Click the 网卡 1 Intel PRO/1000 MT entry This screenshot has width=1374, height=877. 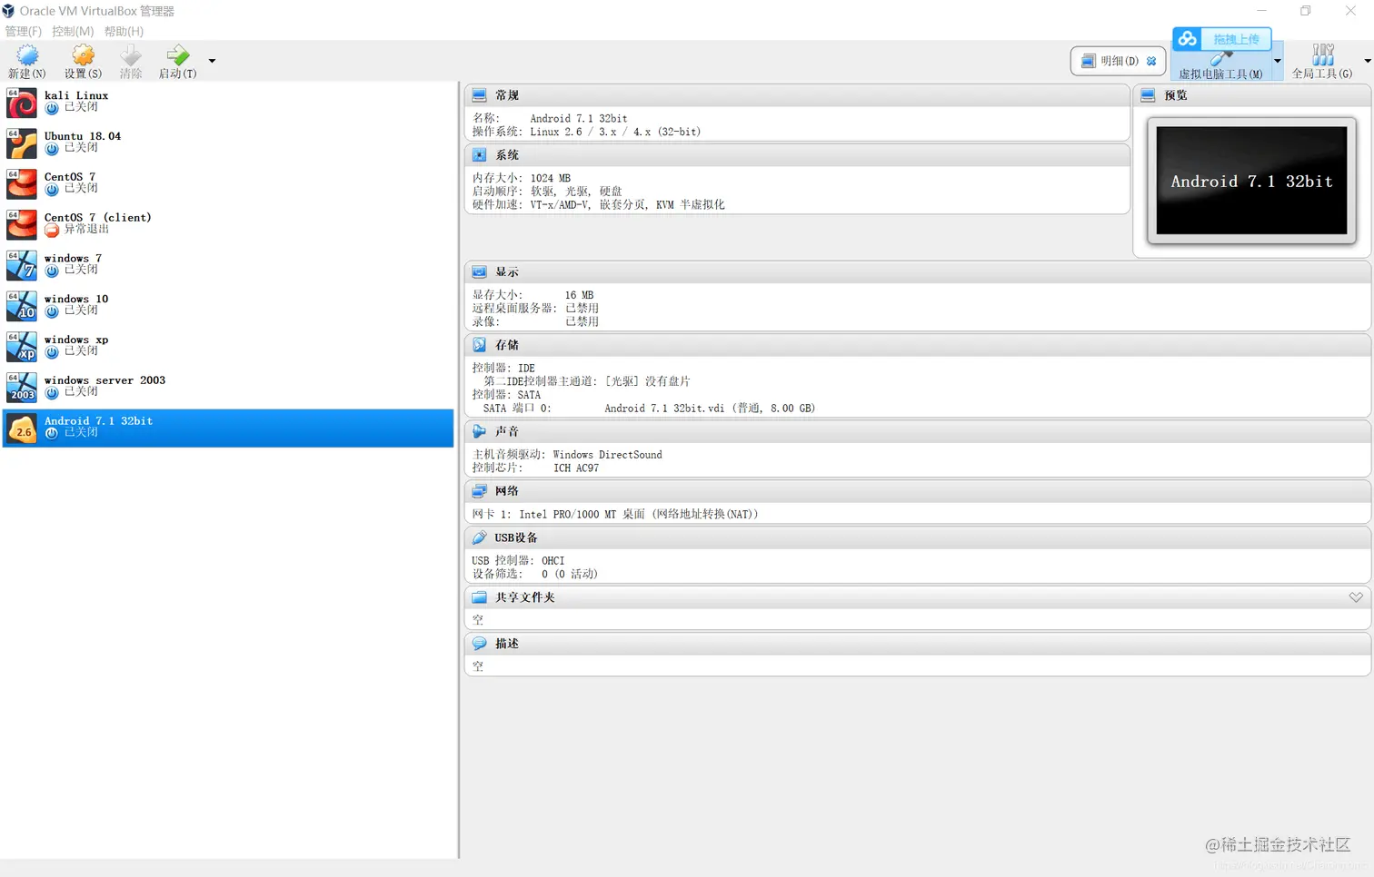pyautogui.click(x=615, y=514)
